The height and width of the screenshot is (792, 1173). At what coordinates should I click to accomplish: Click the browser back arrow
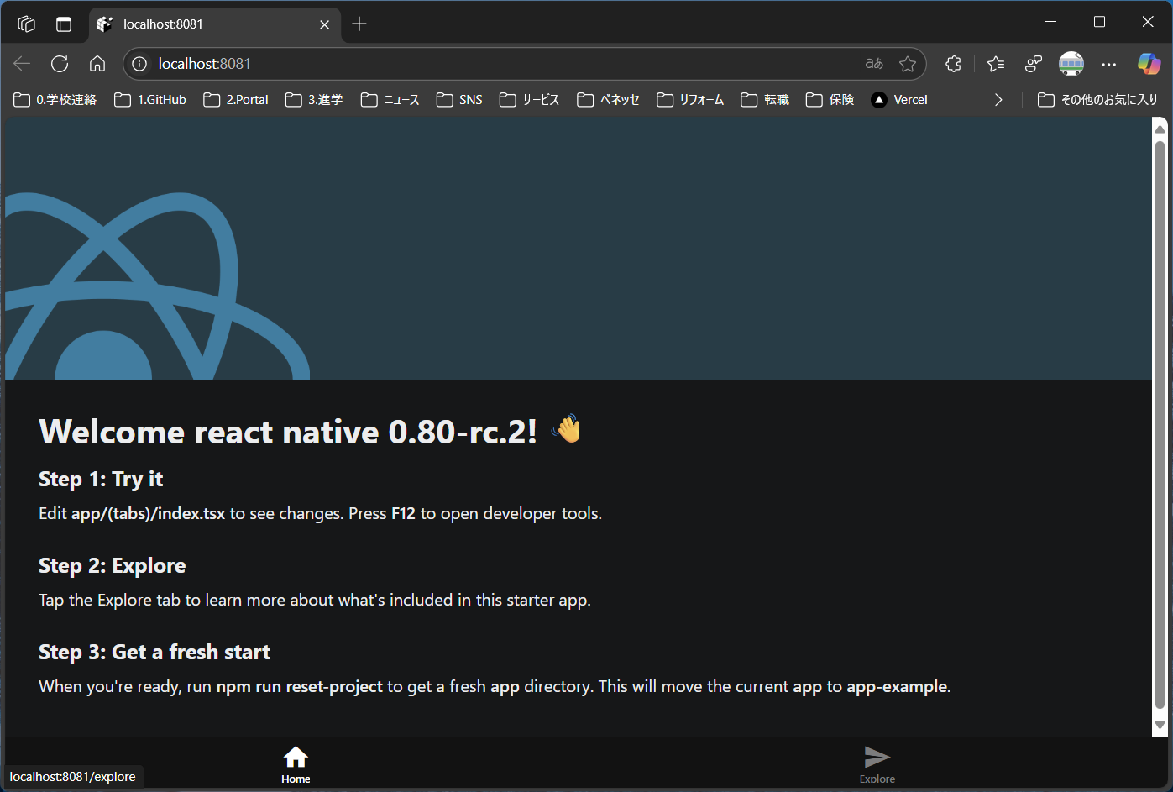[x=22, y=64]
